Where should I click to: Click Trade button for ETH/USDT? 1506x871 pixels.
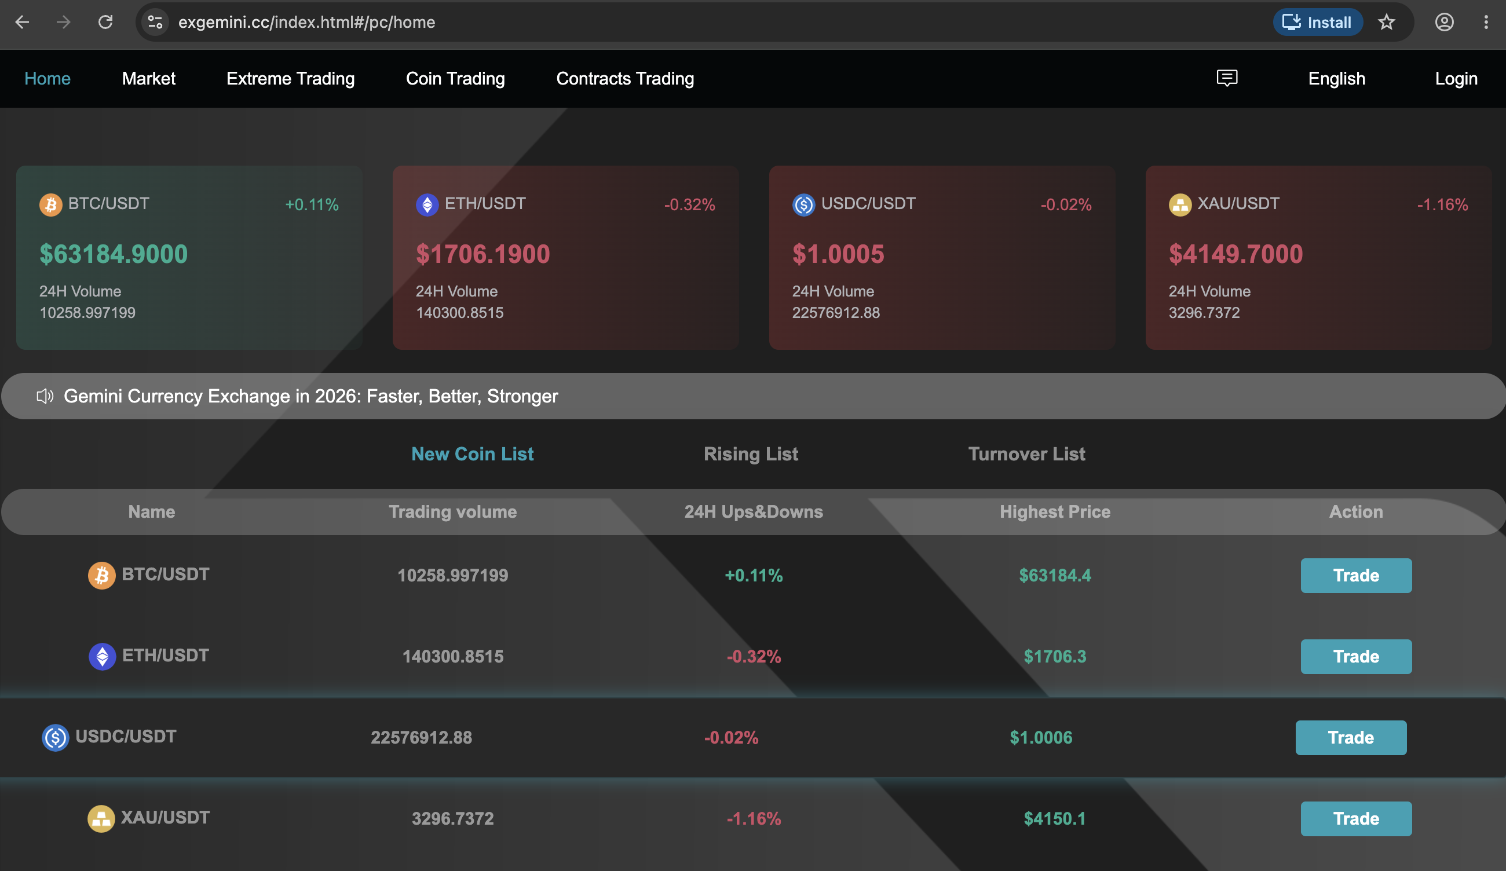tap(1356, 657)
